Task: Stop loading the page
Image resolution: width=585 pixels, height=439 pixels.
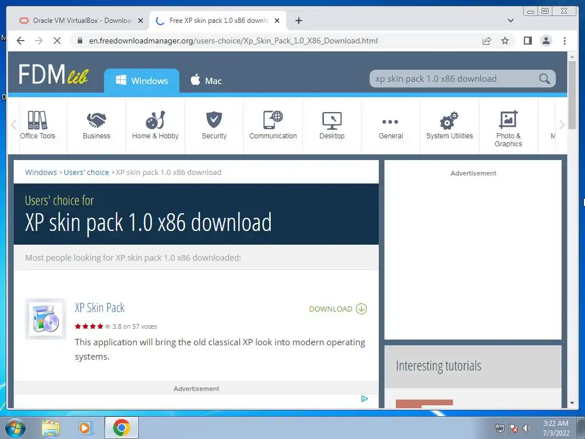Action: [57, 41]
